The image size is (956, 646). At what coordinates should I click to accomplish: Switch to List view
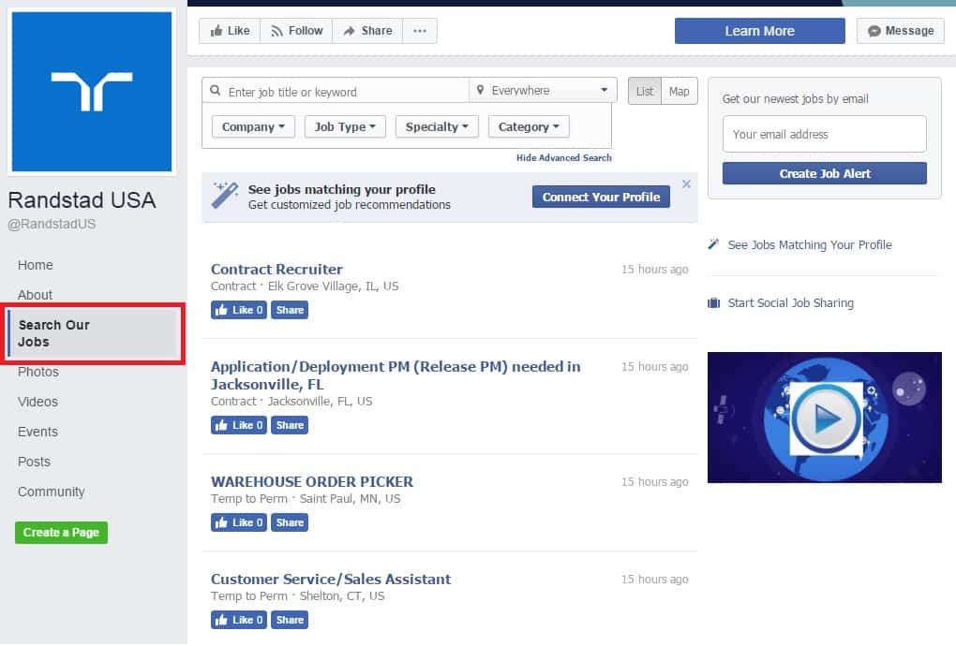645,91
